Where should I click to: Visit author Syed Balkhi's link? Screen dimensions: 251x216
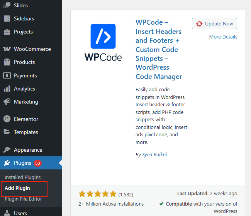154,155
